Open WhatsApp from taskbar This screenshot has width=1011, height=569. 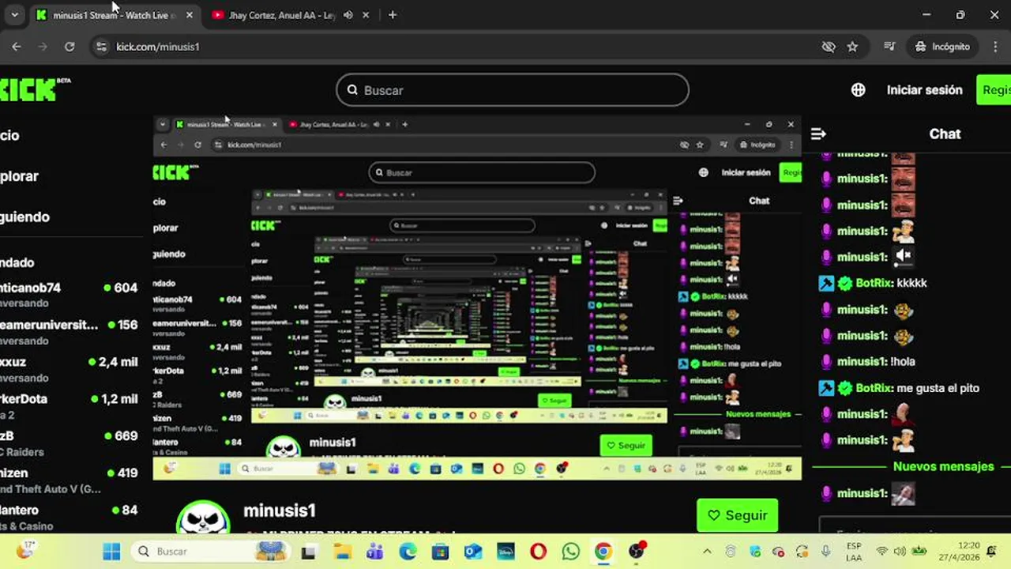pos(571,552)
